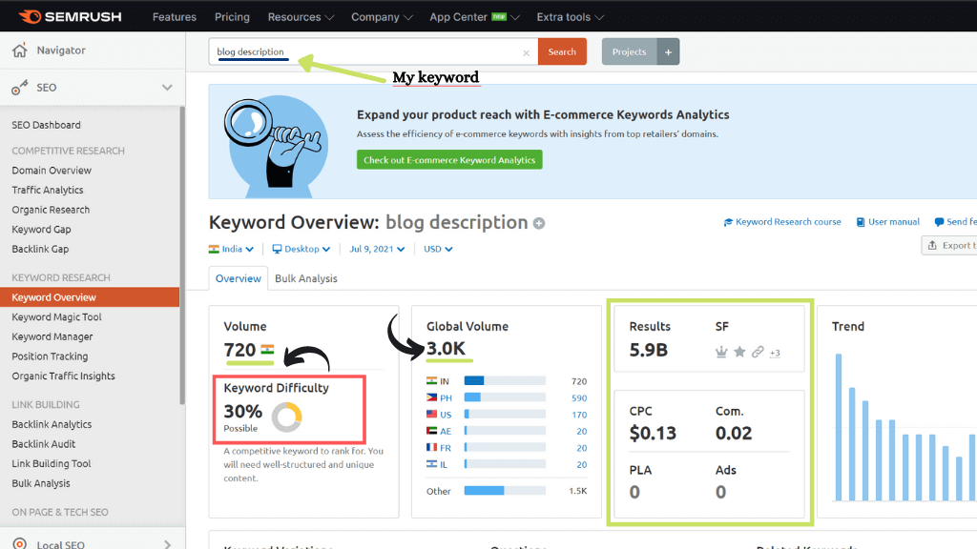
Task: Click the orange Search button
Action: [x=562, y=51]
